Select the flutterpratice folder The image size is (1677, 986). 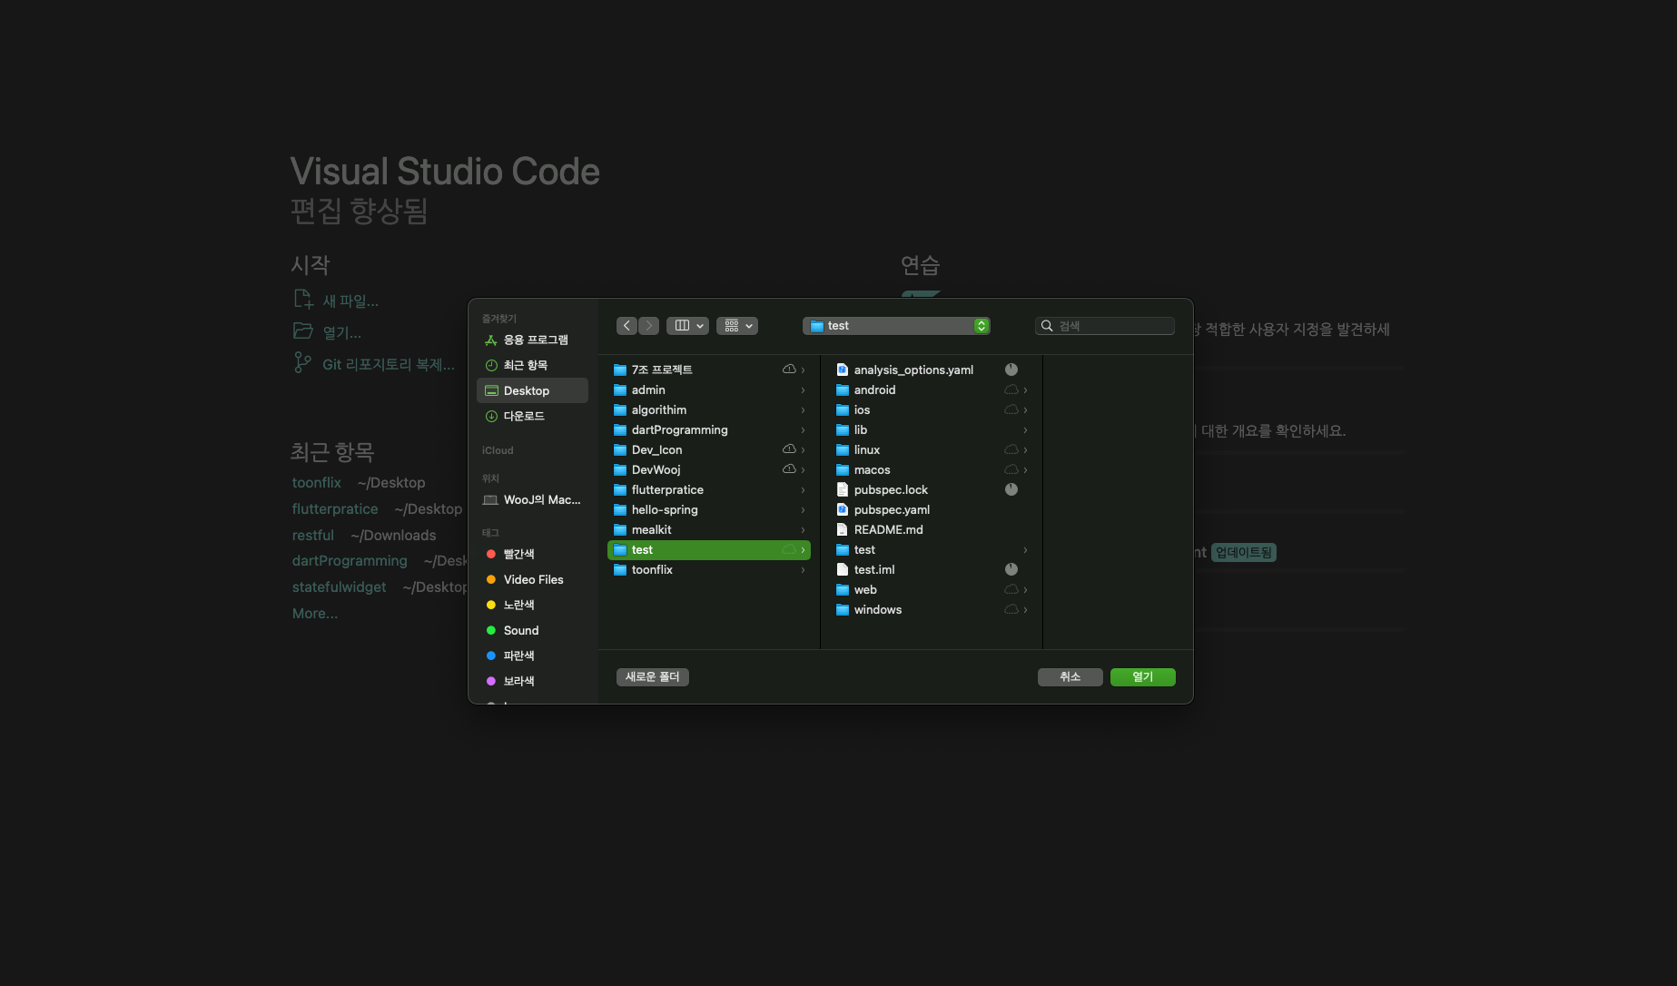709,489
